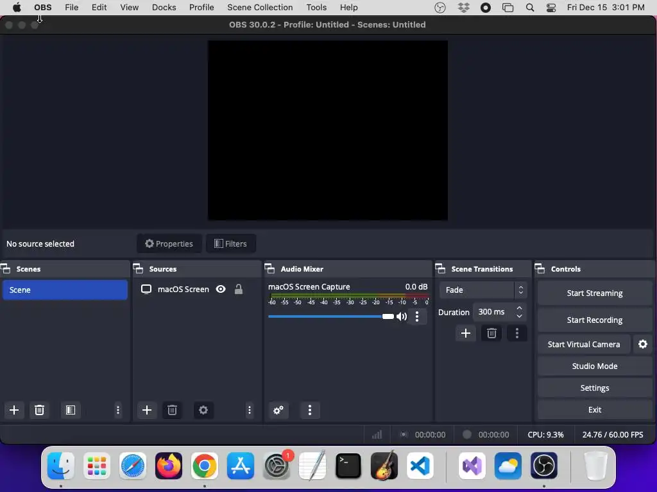Open Google Chrome from the Dock
This screenshot has height=492, width=657.
coord(205,466)
